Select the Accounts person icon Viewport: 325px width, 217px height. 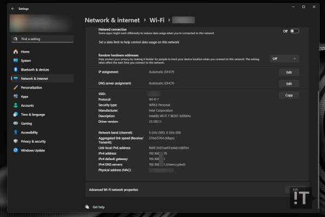click(16, 105)
